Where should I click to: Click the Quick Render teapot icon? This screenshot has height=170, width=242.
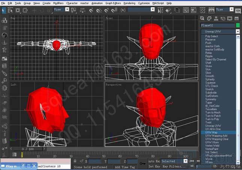click(x=238, y=11)
